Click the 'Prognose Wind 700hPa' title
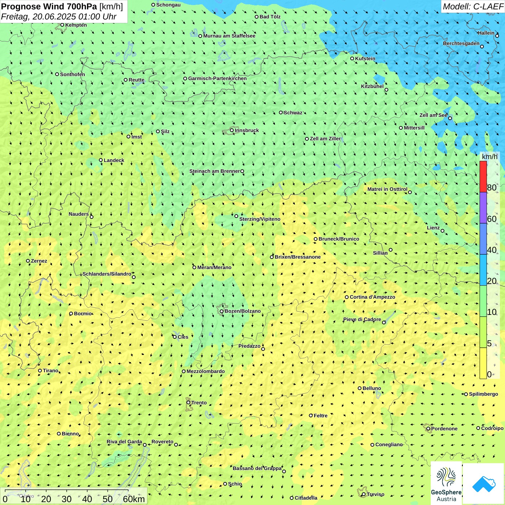 [49, 6]
